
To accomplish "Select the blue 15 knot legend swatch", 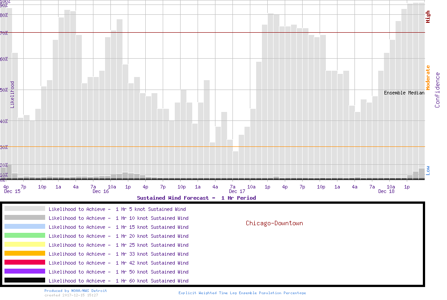I will coord(25,227).
